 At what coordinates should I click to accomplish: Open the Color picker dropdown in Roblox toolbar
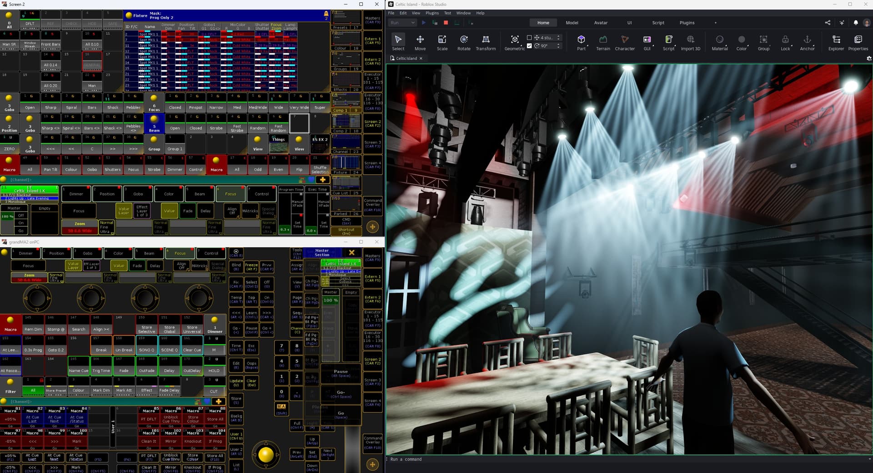point(741,42)
